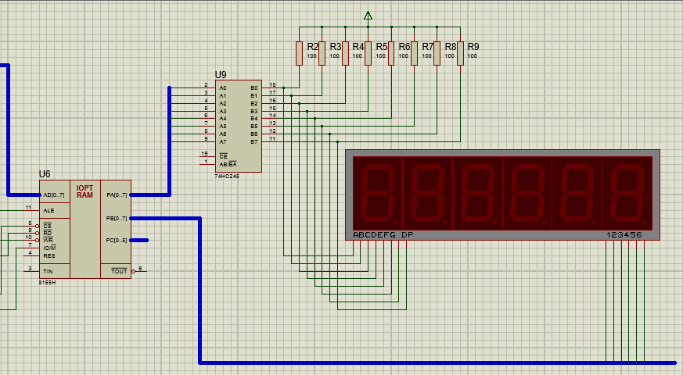Click the CE pin of U9
The height and width of the screenshot is (375, 683).
(x=222, y=155)
